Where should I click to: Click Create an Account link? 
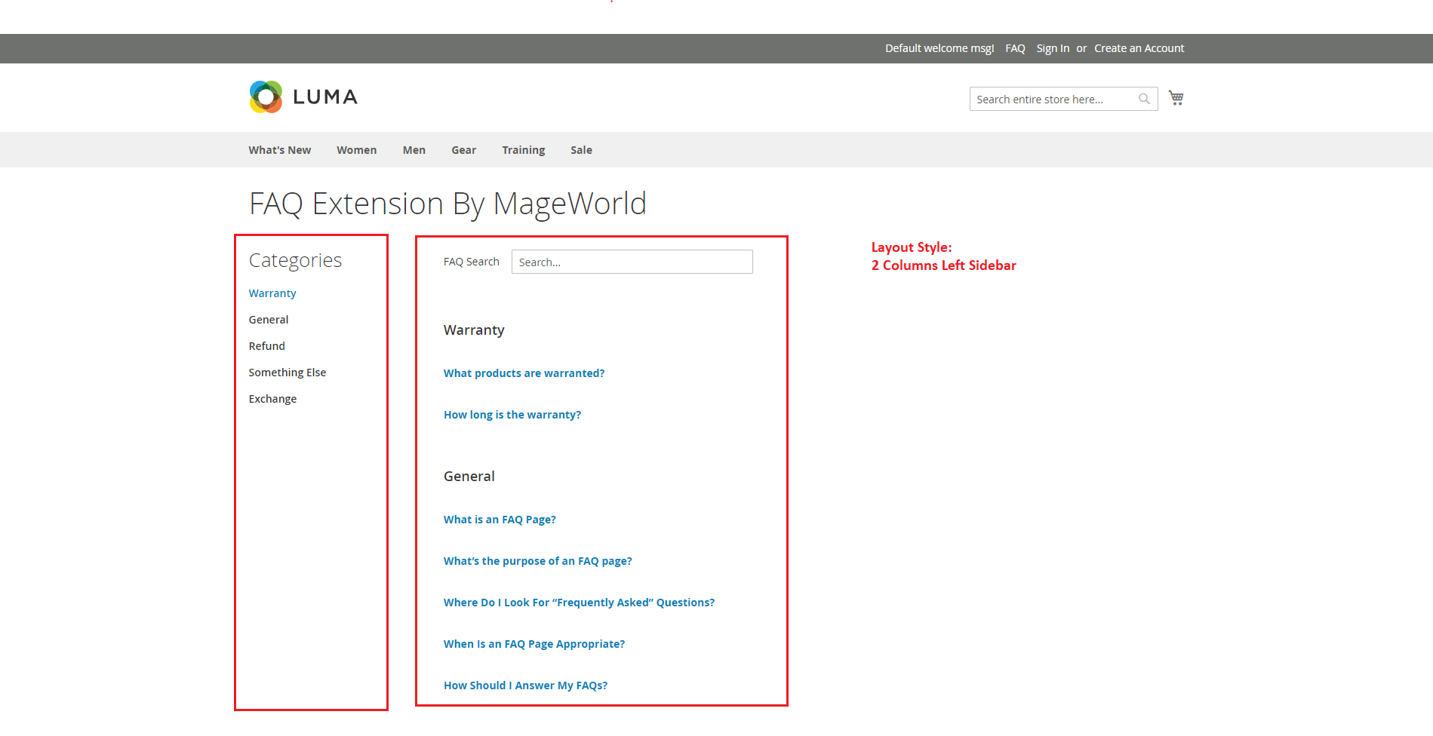tap(1139, 48)
